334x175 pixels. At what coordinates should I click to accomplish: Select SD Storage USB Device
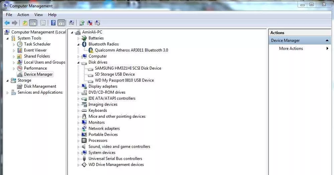pos(115,74)
